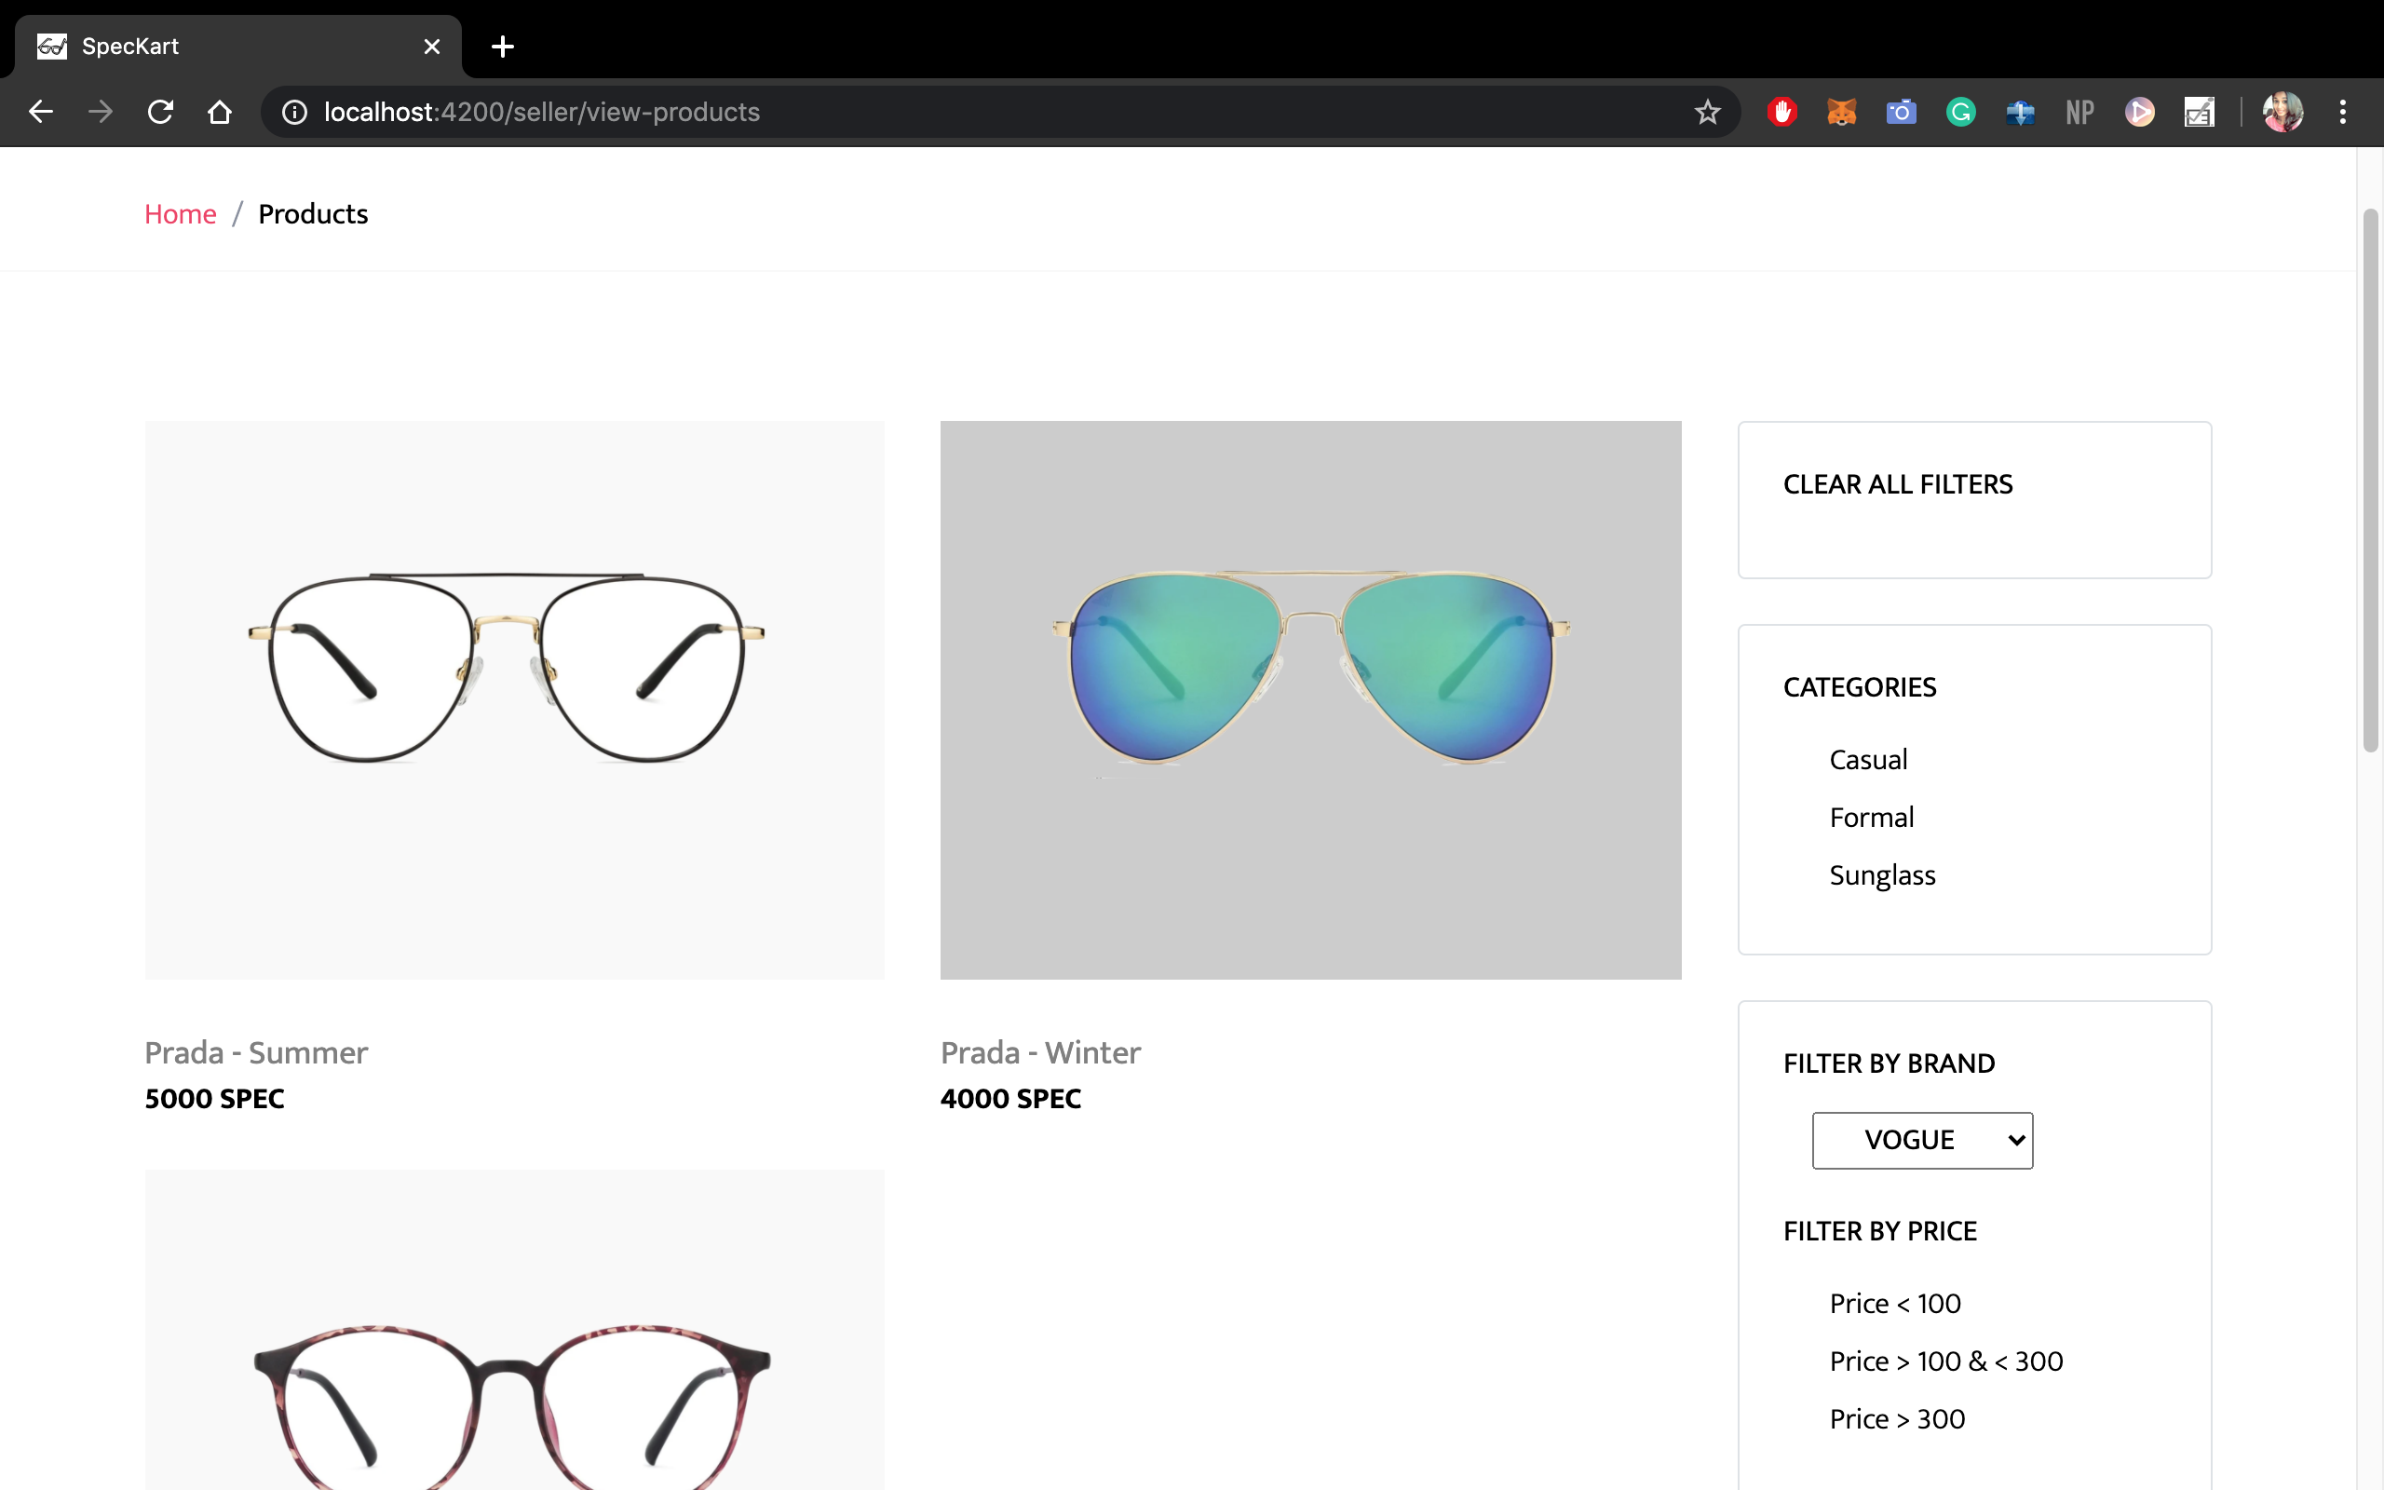Open the MetaMask fox extension

coord(1841,113)
